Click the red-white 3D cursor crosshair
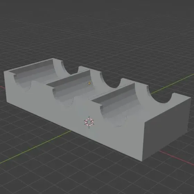This screenshot has width=194, height=194. tap(89, 122)
